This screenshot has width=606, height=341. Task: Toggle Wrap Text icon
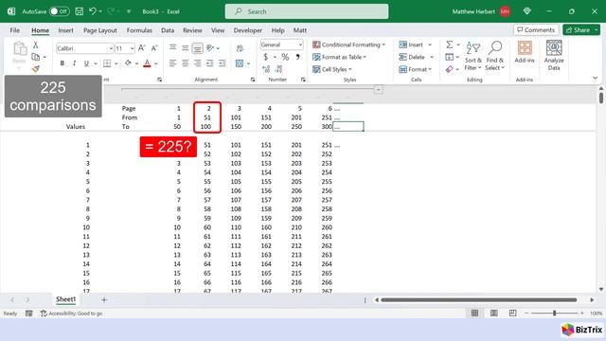coord(240,48)
